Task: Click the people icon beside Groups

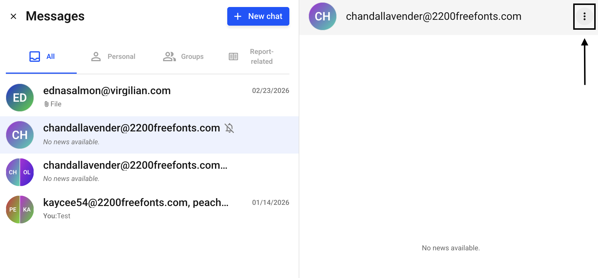Action: click(169, 57)
